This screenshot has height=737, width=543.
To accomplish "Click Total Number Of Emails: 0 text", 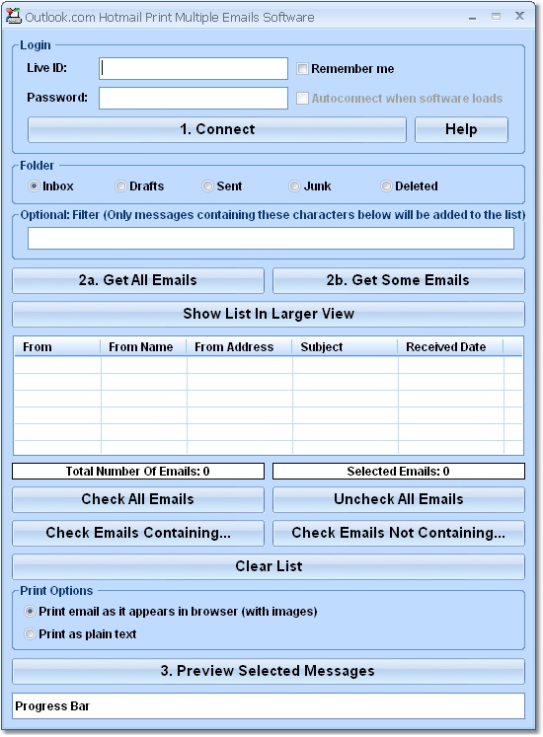I will (x=138, y=471).
